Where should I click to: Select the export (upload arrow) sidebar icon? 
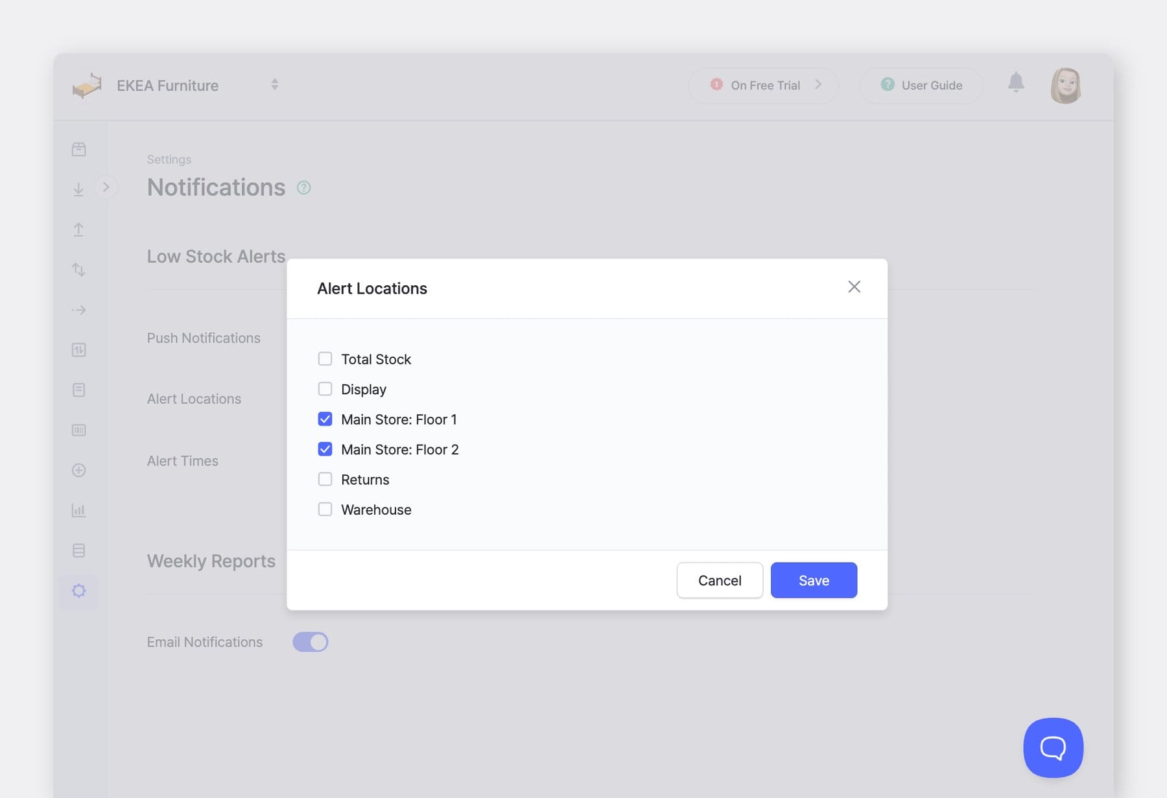coord(78,229)
